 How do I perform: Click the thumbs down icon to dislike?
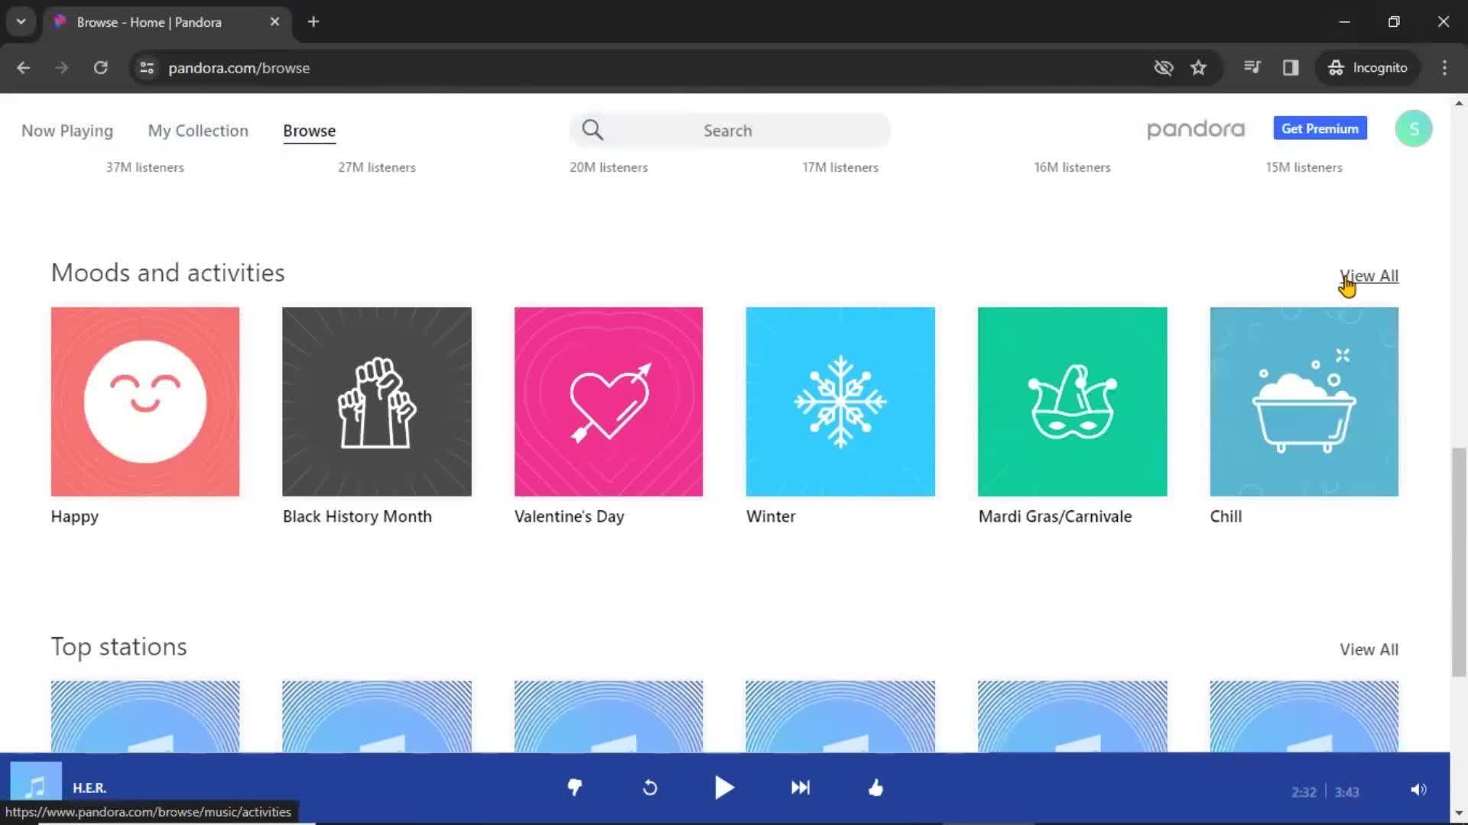click(575, 788)
